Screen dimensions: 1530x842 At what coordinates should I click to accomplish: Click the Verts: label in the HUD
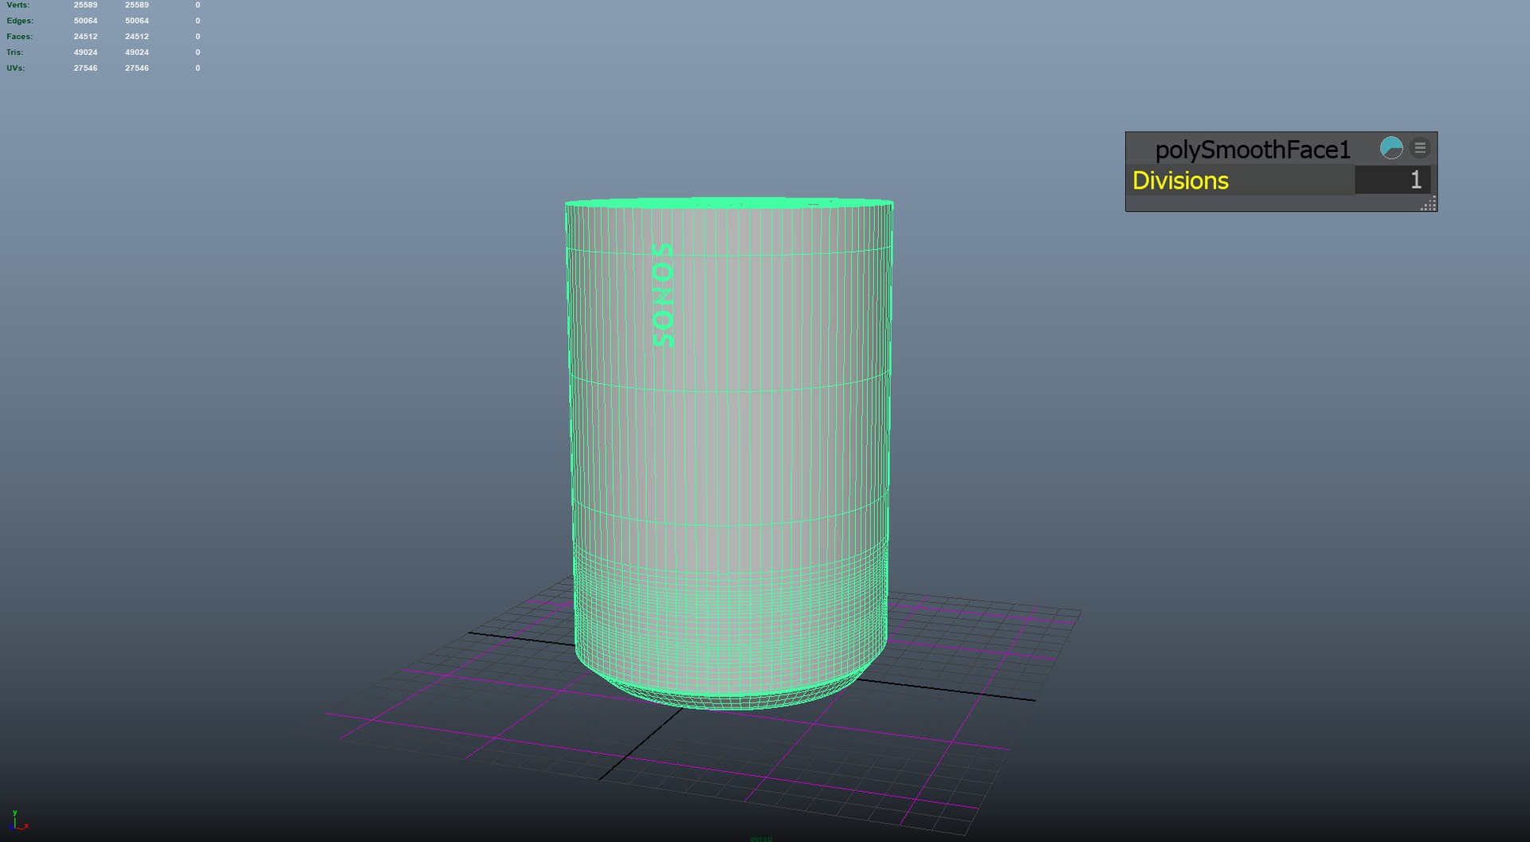point(18,5)
